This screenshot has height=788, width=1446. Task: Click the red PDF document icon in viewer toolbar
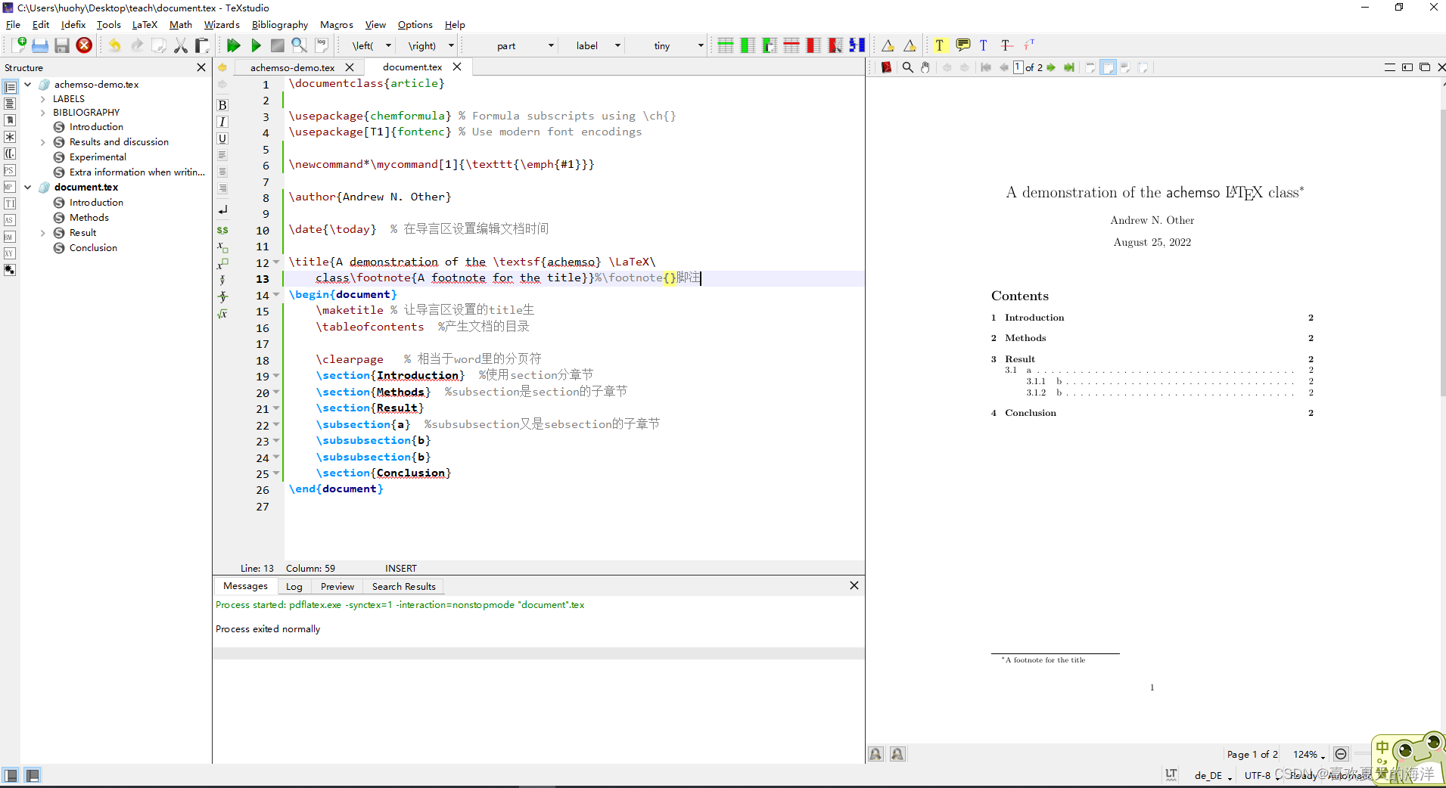(x=886, y=67)
